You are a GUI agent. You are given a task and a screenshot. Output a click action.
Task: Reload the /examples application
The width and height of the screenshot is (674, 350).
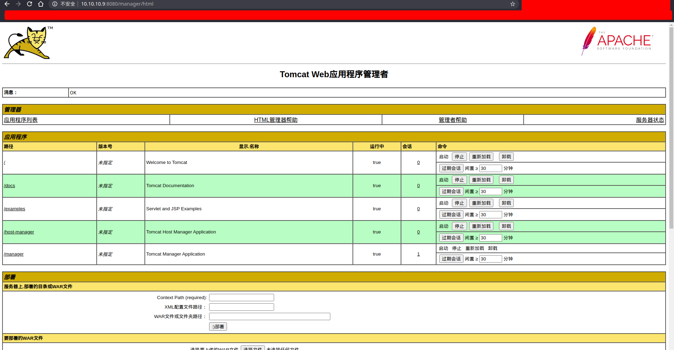point(481,203)
